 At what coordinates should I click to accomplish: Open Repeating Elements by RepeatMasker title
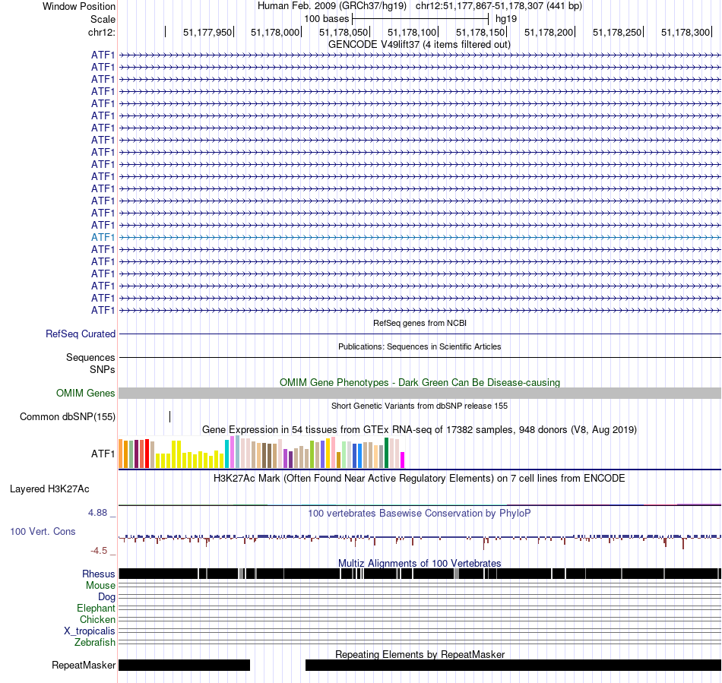[x=420, y=654]
